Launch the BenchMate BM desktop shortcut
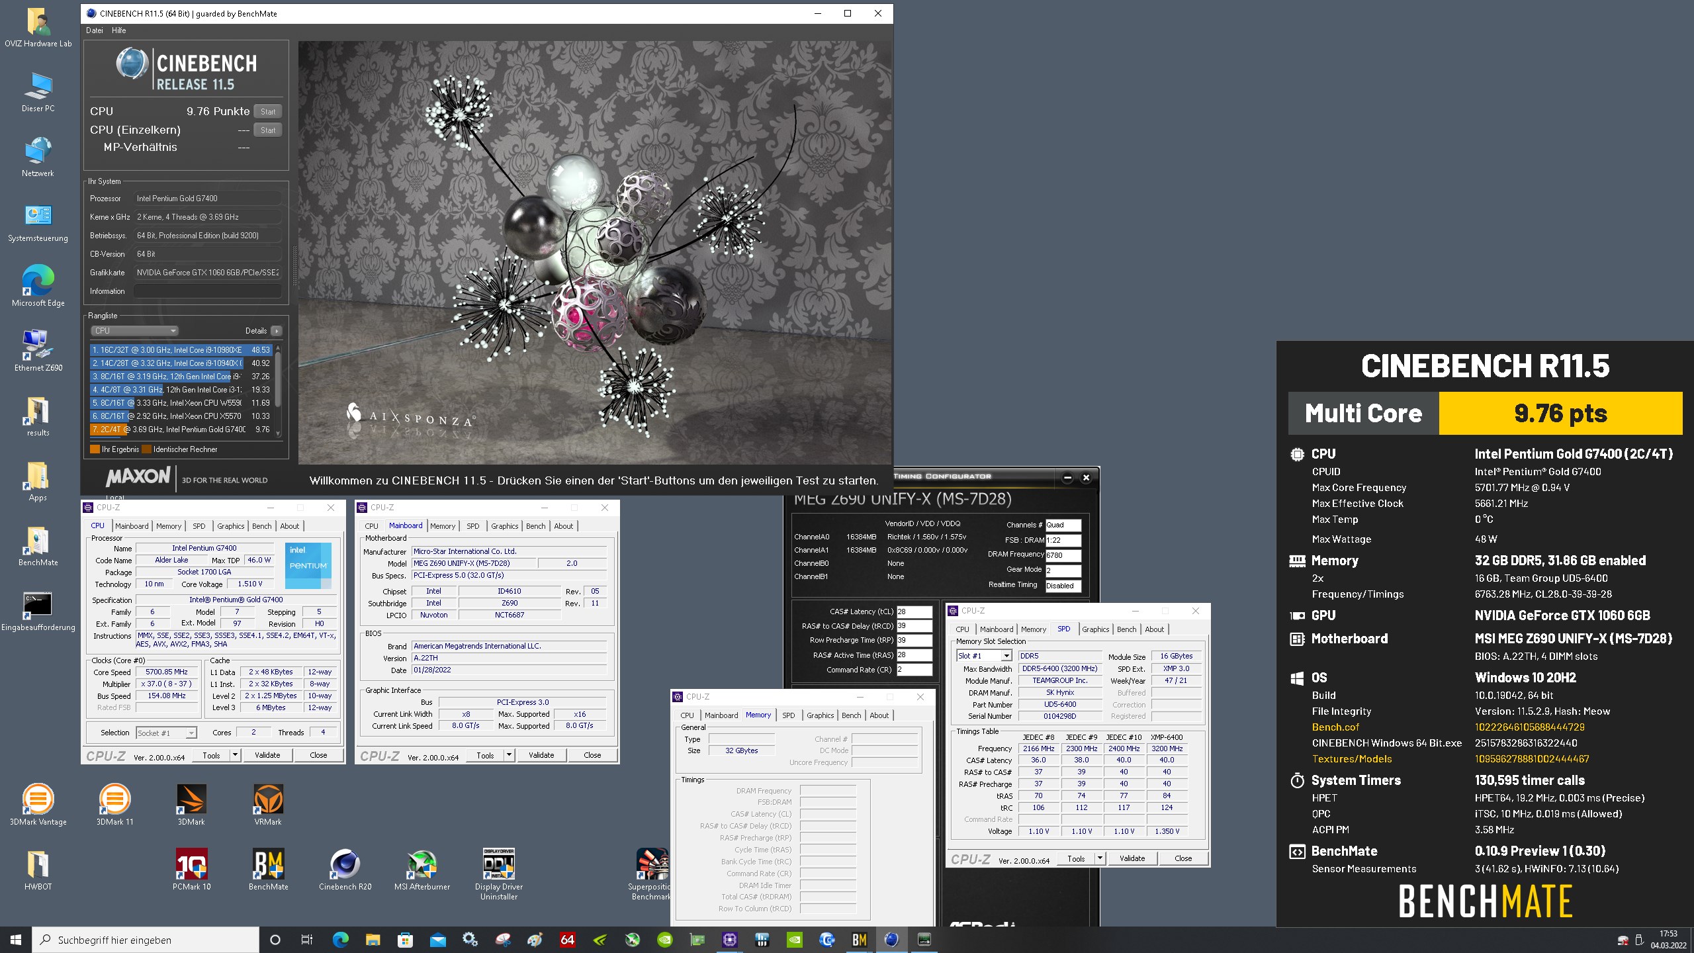Screen dimensions: 1694x953 coord(268,870)
